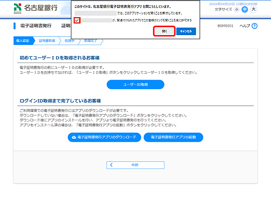Click the blue help question mark icon
The width and height of the screenshot is (271, 213).
tap(254, 26)
